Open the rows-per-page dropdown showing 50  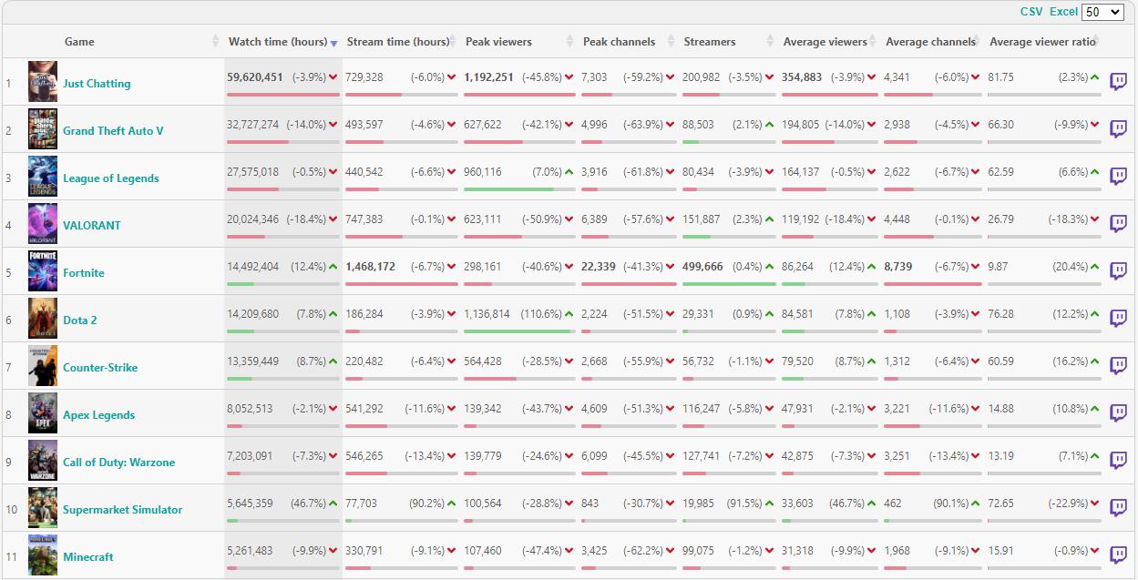[x=1102, y=12]
